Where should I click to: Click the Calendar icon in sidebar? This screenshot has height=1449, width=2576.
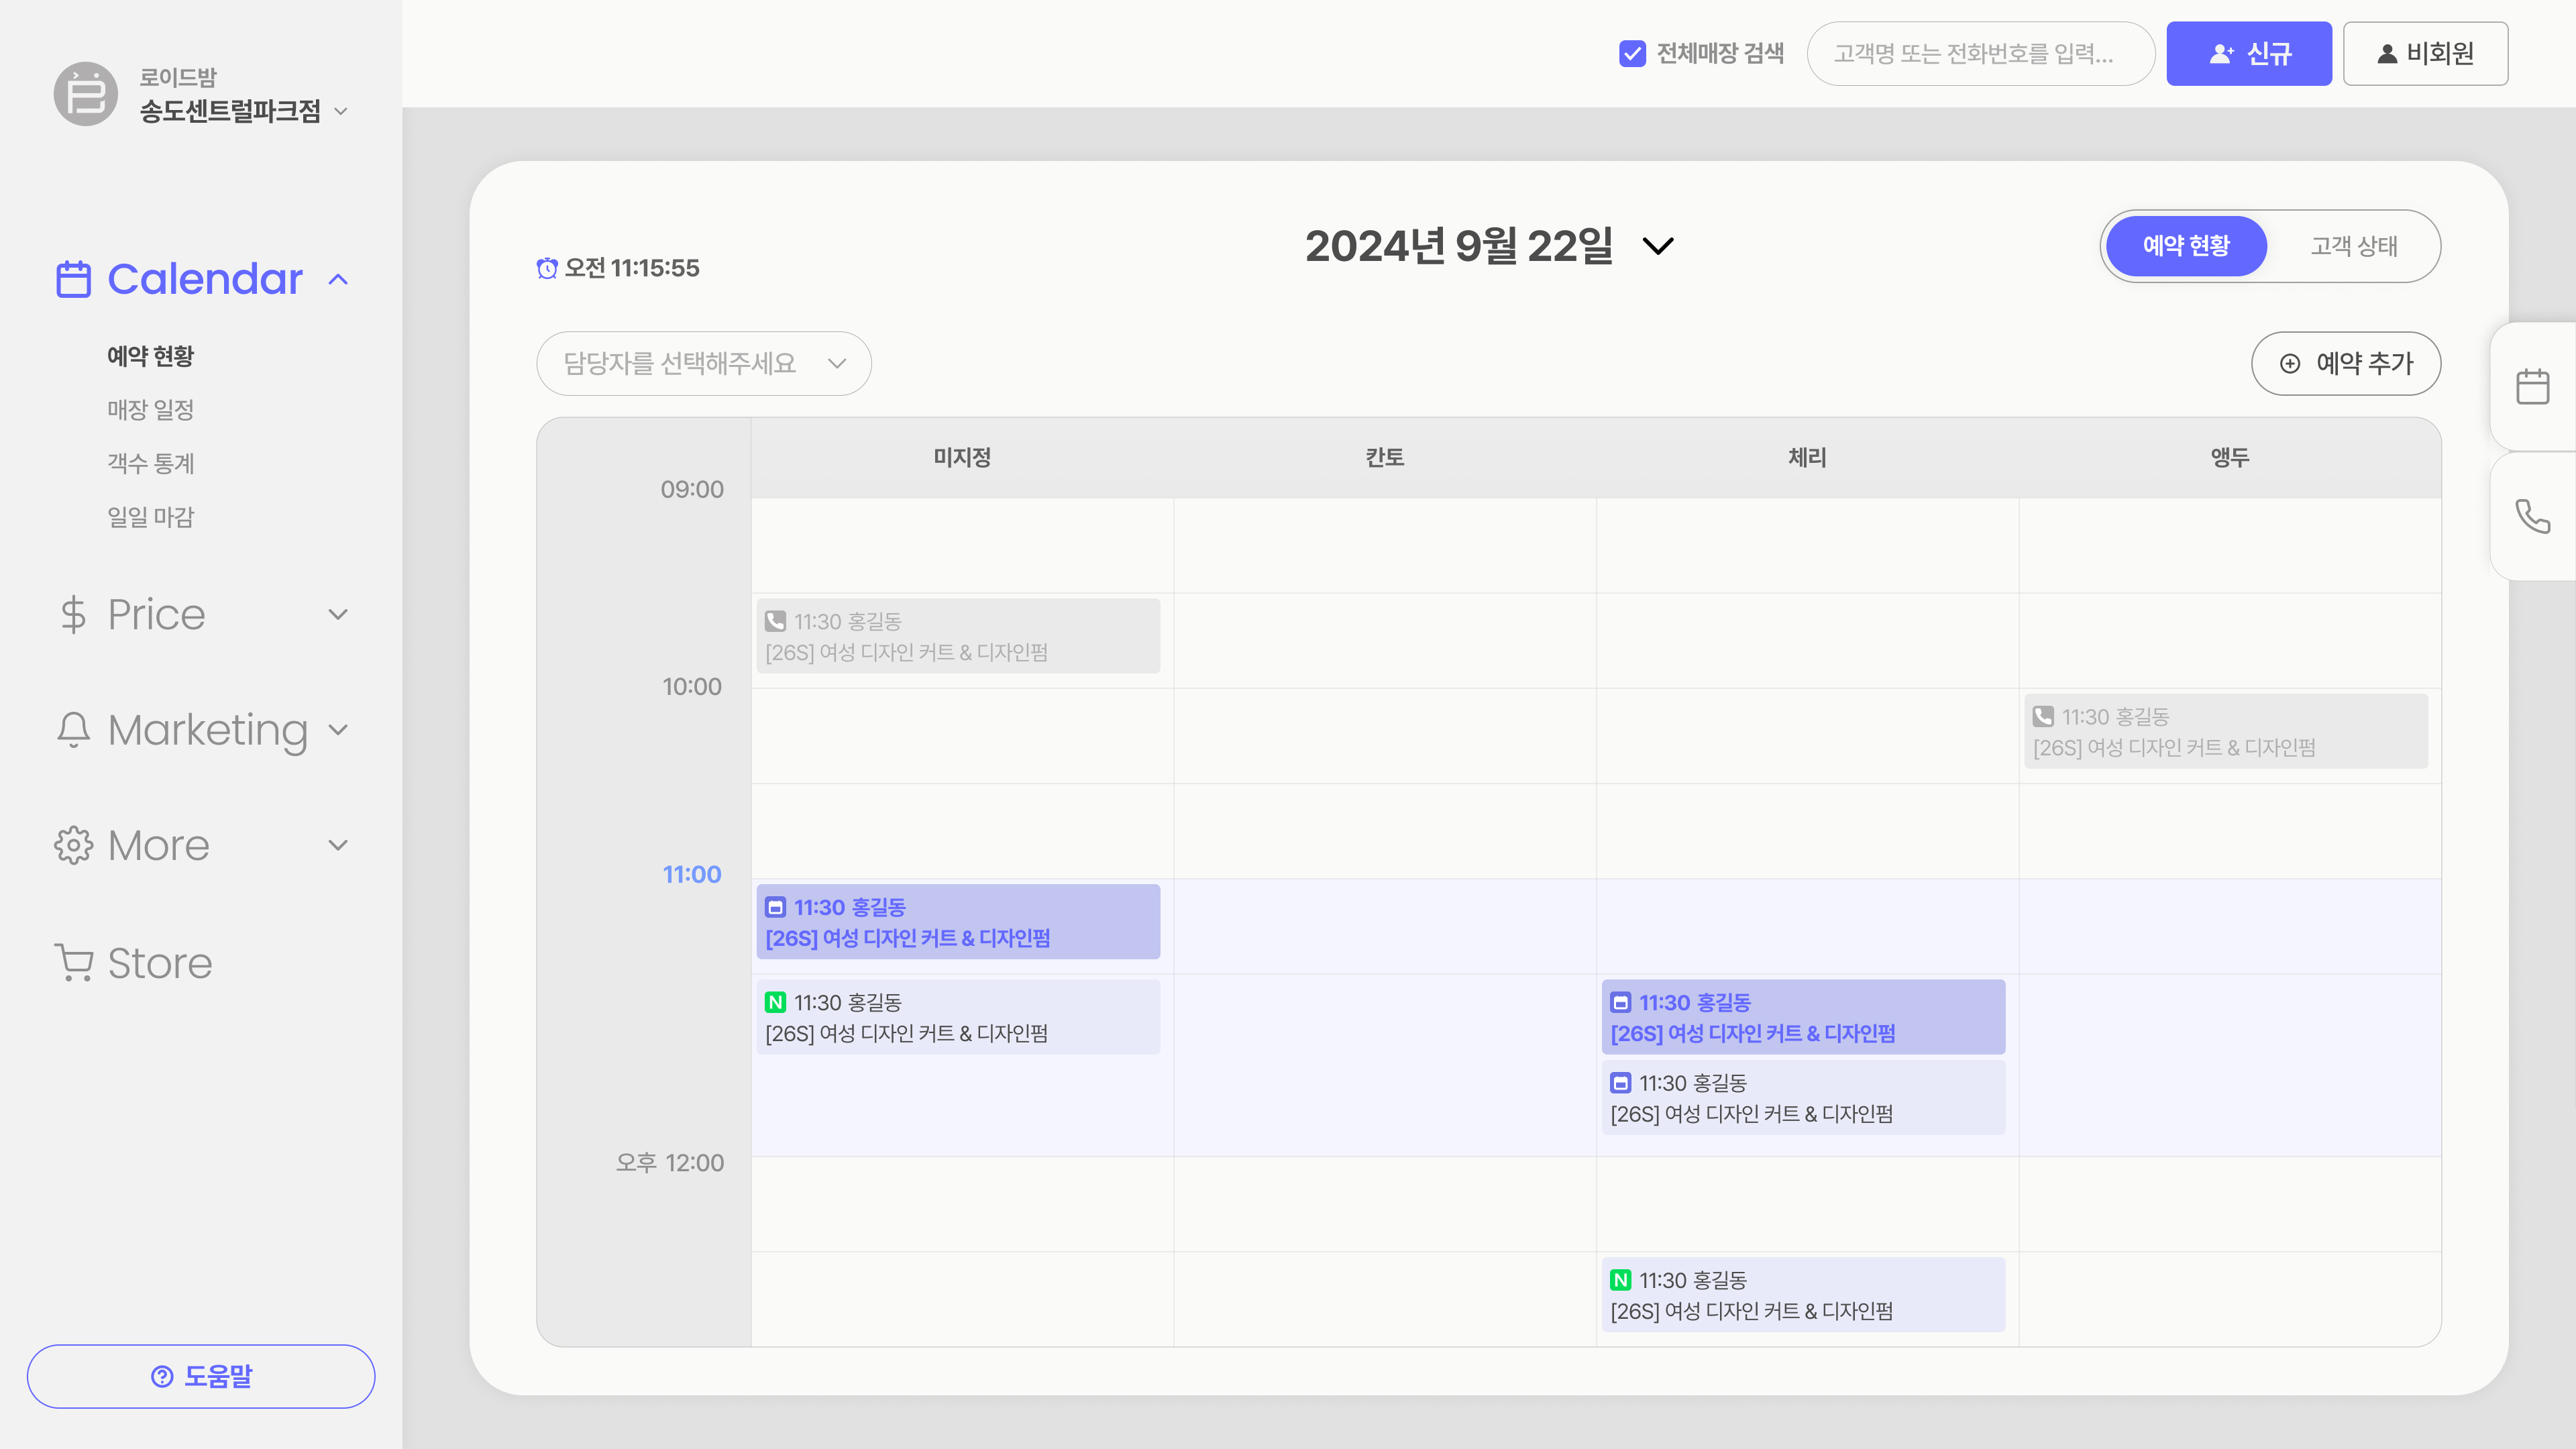73,279
